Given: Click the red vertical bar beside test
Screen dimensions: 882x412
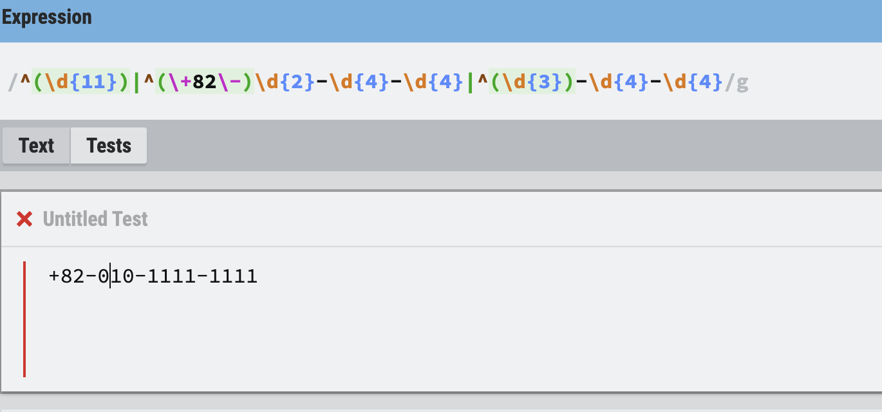Looking at the screenshot, I should pos(24,319).
